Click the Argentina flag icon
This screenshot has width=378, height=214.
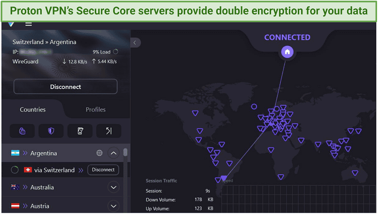tap(15, 153)
